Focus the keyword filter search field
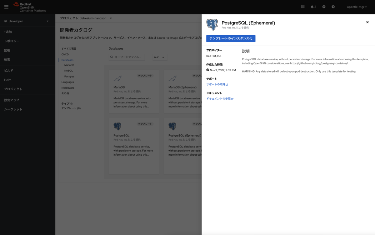Viewport: 375px width, 235px height. [x=127, y=57]
